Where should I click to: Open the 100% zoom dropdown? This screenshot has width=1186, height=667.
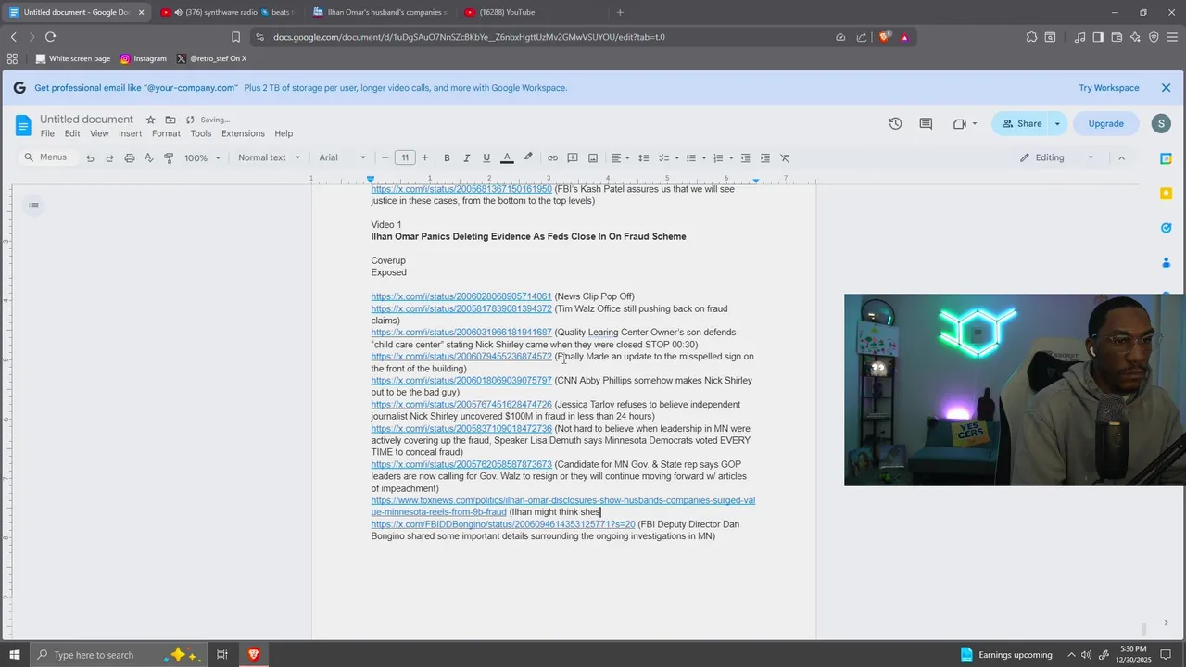tap(202, 158)
